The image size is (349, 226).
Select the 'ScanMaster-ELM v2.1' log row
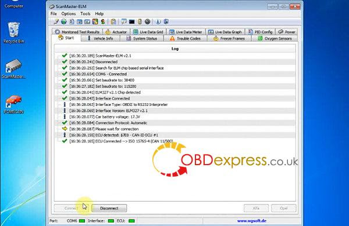(x=175, y=56)
